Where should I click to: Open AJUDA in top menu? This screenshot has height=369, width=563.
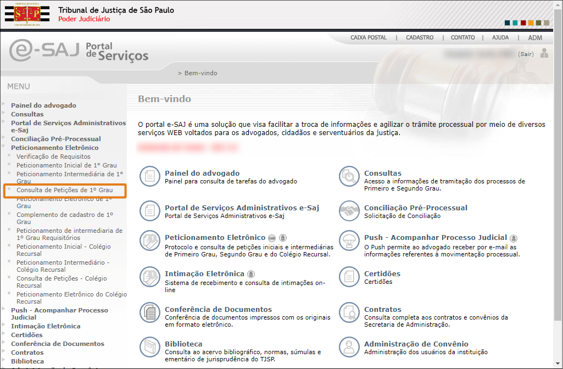pos(500,37)
